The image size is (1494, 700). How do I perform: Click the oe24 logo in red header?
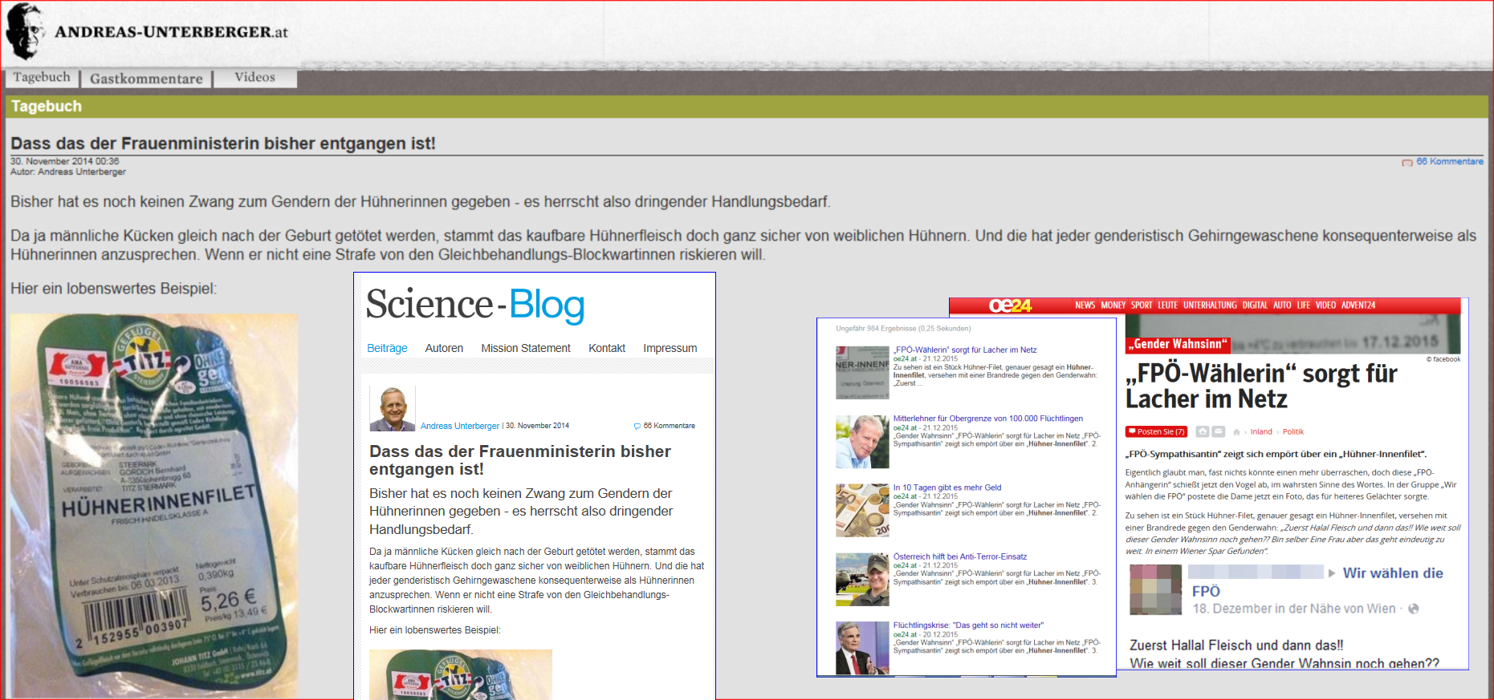(x=1010, y=305)
